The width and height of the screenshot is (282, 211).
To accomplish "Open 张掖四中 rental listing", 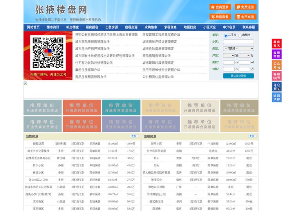I will 156,180.
